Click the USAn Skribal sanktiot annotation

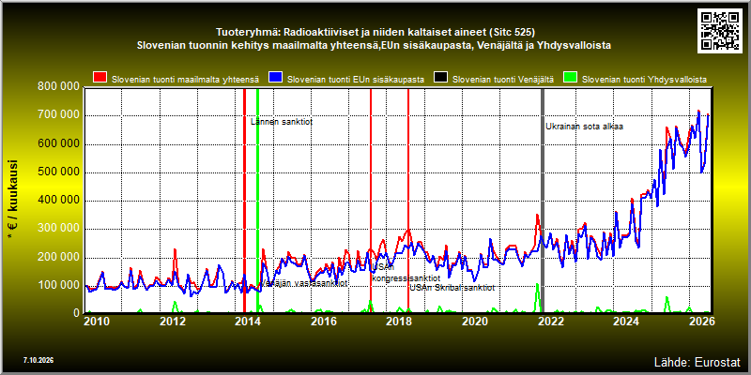[x=452, y=288]
